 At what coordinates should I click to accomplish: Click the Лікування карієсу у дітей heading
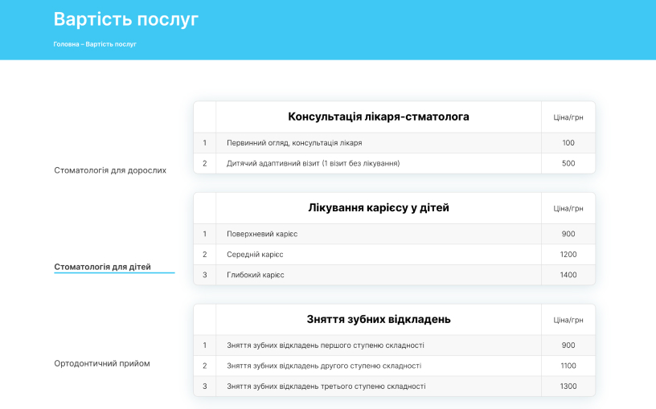[378, 208]
